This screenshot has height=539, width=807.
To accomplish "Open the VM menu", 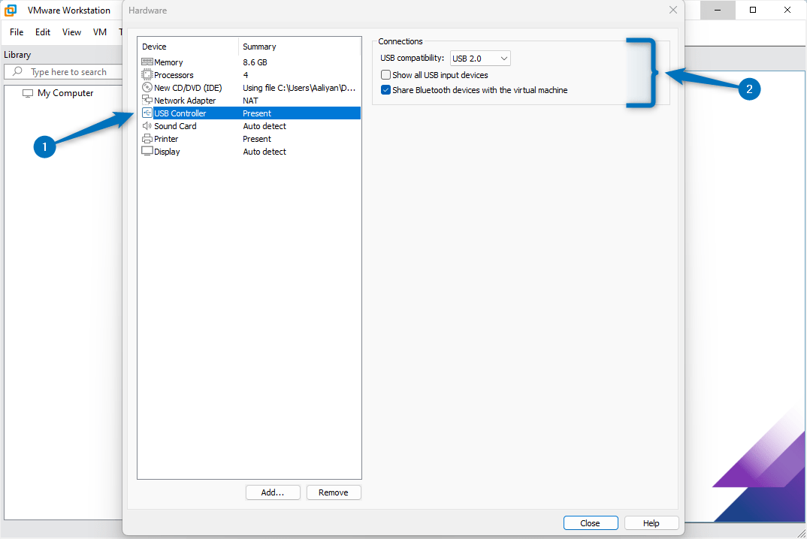I will pyautogui.click(x=99, y=32).
